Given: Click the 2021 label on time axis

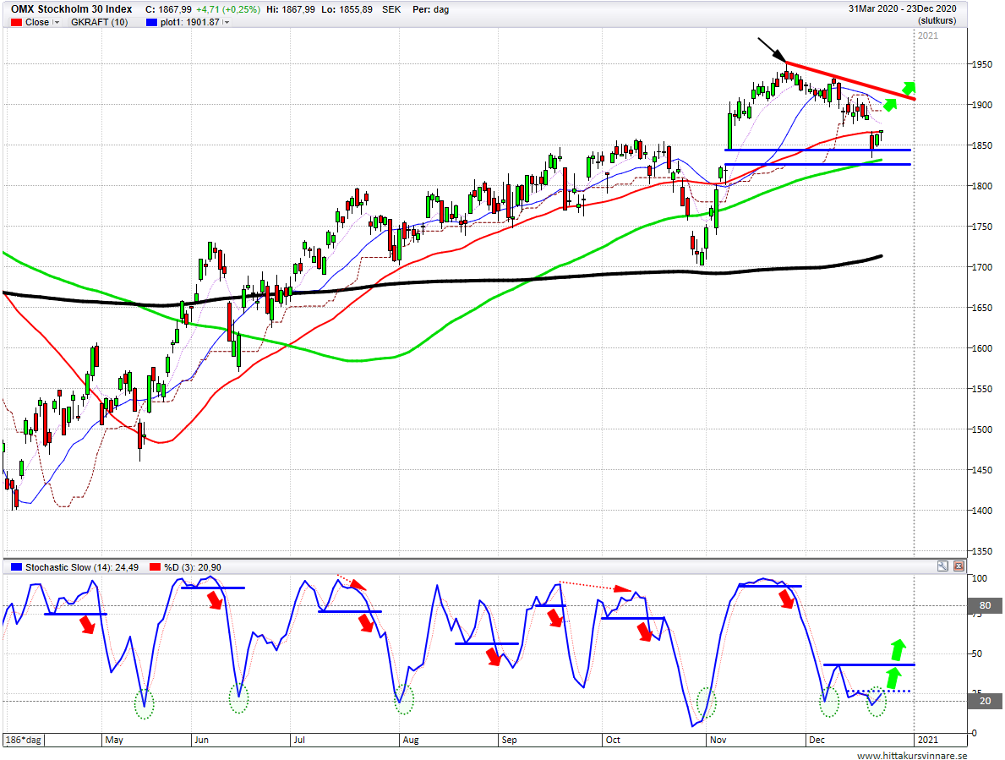Looking at the screenshot, I should tap(927, 741).
